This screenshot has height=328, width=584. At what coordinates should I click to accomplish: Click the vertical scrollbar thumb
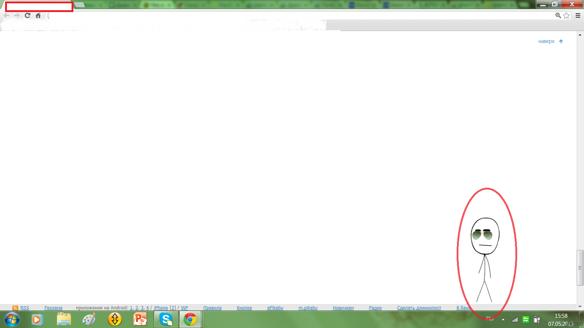pyautogui.click(x=580, y=268)
